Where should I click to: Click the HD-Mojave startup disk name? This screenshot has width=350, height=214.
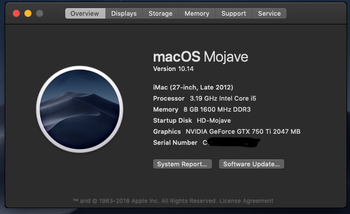(214, 120)
